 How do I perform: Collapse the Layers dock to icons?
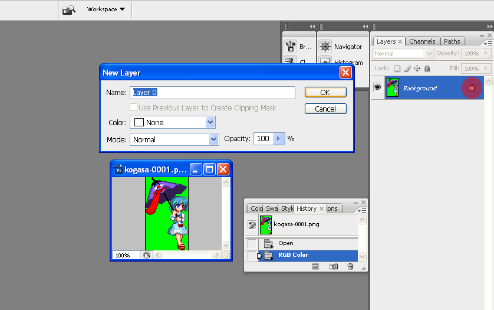click(490, 27)
